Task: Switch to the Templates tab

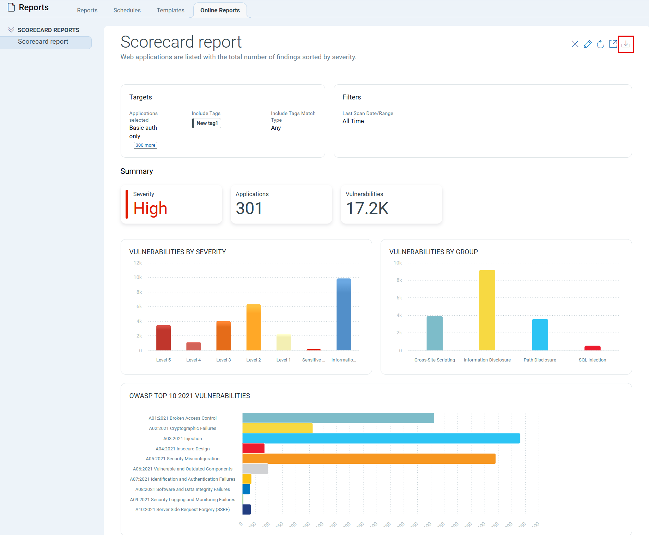Action: coord(170,10)
